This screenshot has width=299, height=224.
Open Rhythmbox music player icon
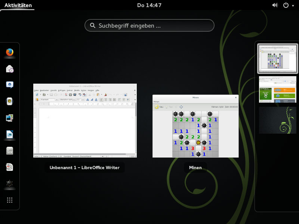(10, 102)
